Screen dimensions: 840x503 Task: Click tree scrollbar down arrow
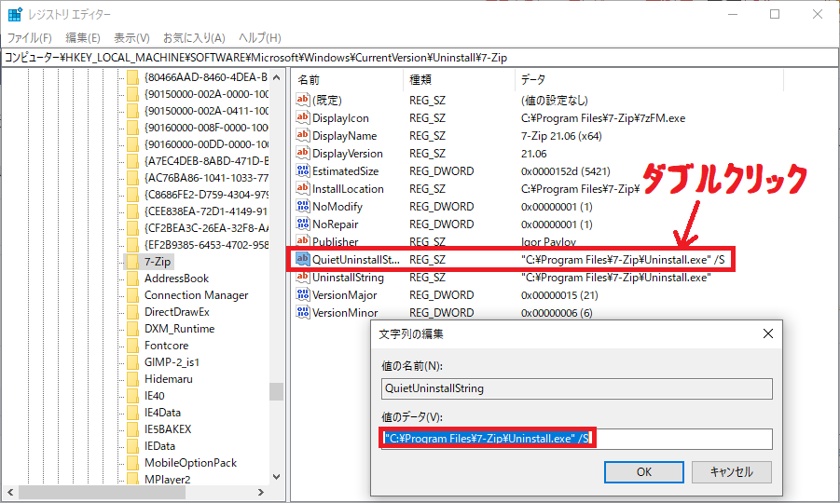click(277, 476)
